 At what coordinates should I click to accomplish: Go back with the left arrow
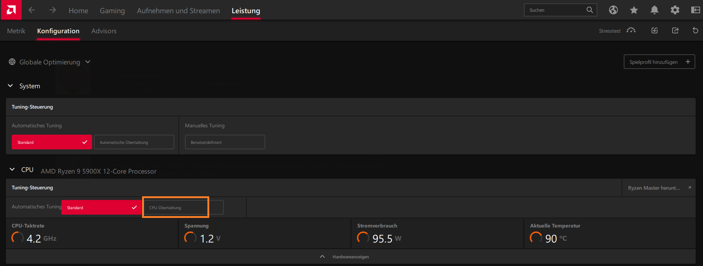pos(32,10)
